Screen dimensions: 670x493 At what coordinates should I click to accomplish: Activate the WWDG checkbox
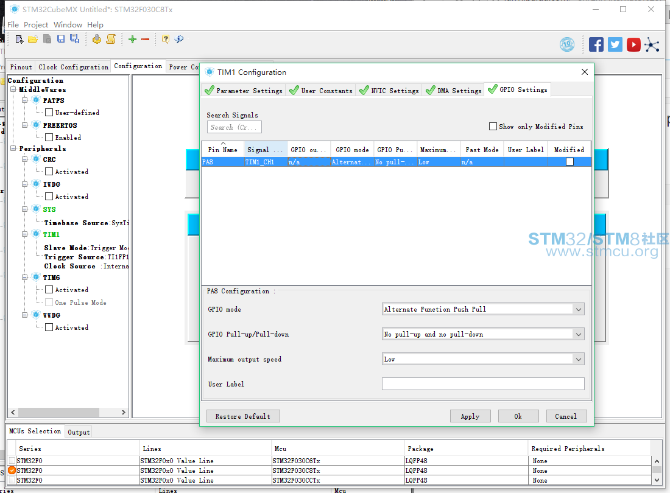coord(49,327)
